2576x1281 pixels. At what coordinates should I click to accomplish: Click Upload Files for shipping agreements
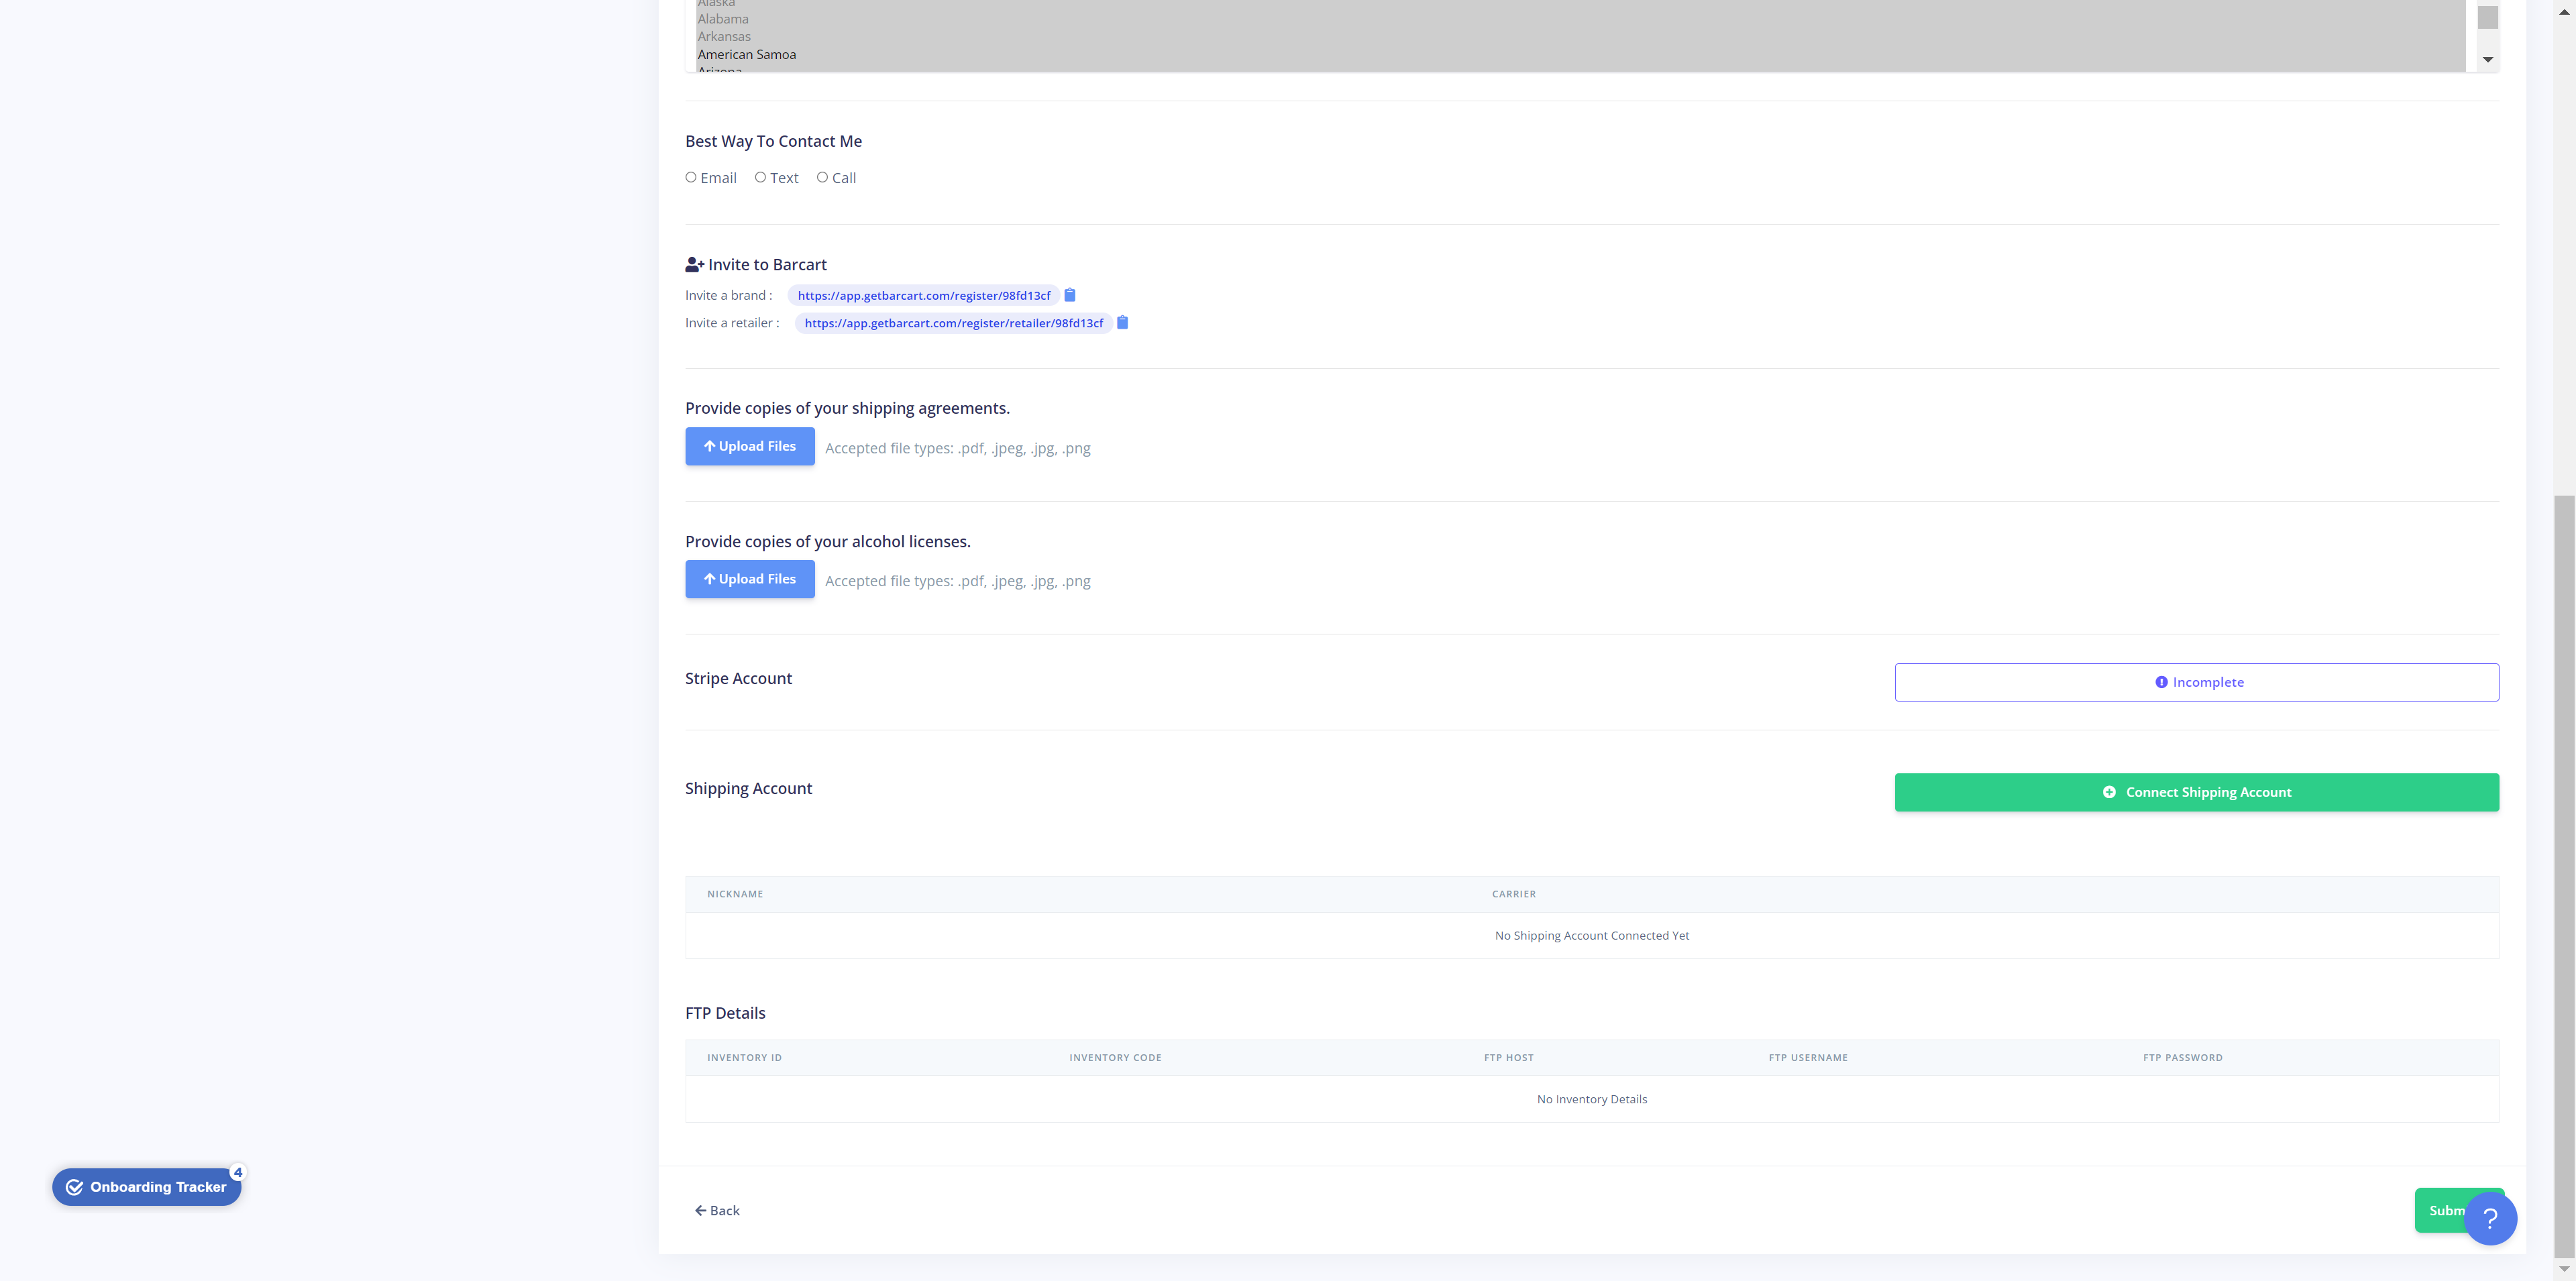(x=749, y=445)
